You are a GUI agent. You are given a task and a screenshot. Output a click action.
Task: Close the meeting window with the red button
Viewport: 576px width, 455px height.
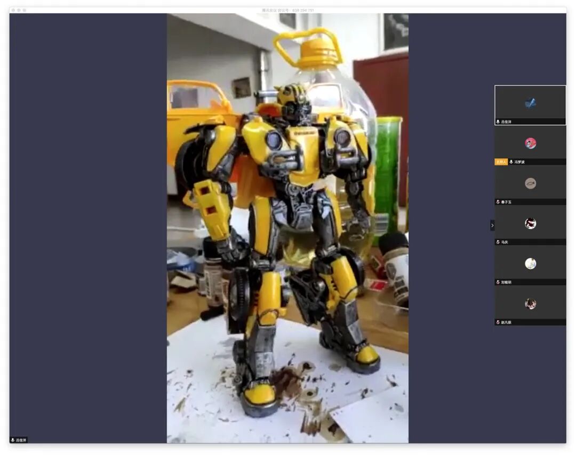pos(13,10)
